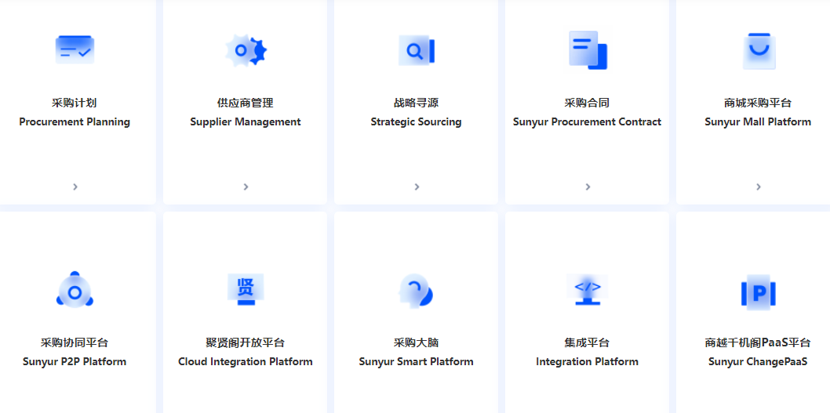Click the 聚贤阁开放平台 title text

coord(245,342)
